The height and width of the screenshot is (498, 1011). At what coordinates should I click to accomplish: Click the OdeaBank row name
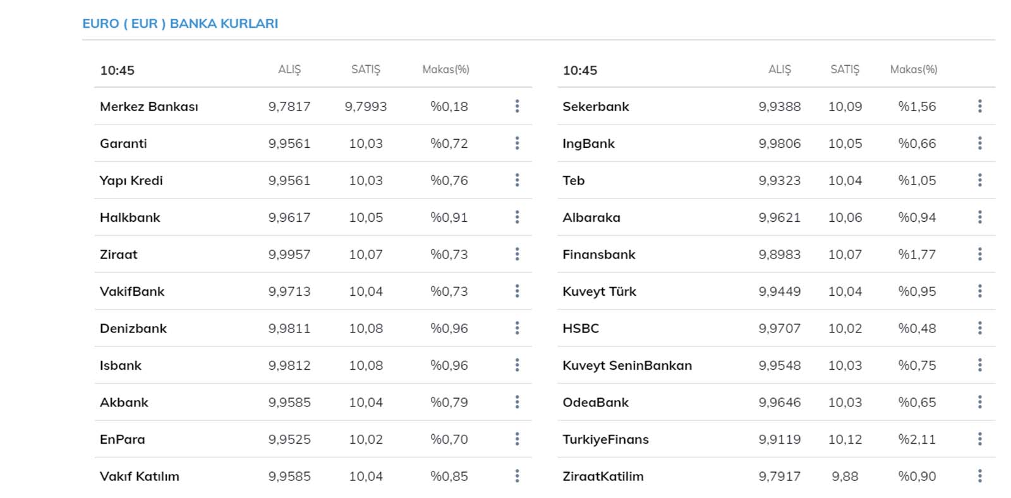tap(595, 403)
